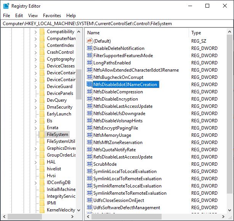
Task: Expand the DeviceGuard key
Action: pos(35,87)
